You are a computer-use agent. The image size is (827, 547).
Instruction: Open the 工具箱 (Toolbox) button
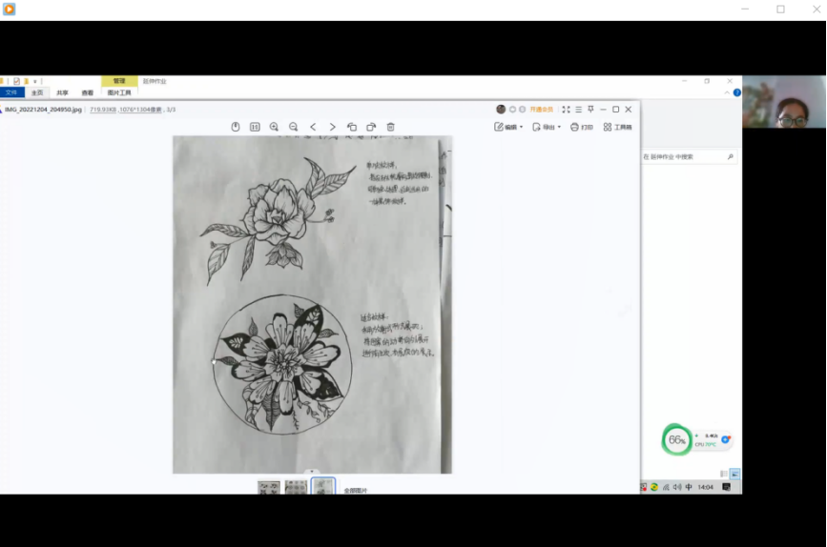pos(617,127)
